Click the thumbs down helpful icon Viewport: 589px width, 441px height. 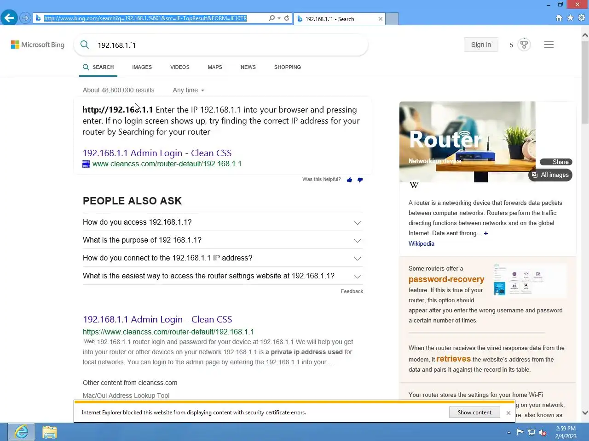click(x=360, y=180)
